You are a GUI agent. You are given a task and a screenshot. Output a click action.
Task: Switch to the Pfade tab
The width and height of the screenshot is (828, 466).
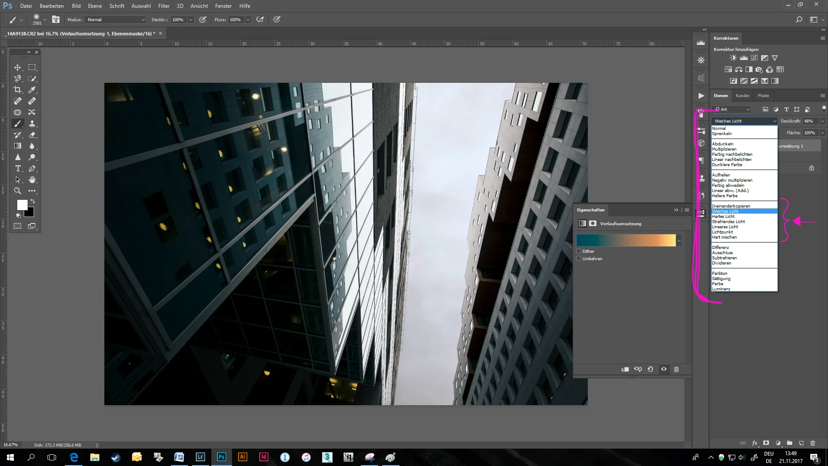763,96
